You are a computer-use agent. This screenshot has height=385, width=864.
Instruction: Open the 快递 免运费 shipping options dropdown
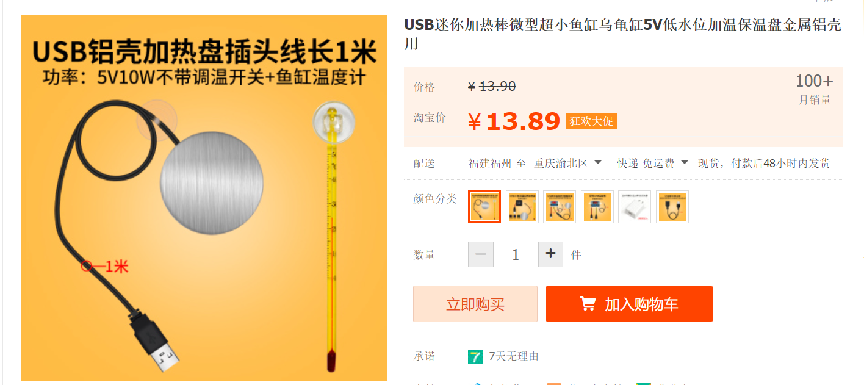pyautogui.click(x=652, y=163)
